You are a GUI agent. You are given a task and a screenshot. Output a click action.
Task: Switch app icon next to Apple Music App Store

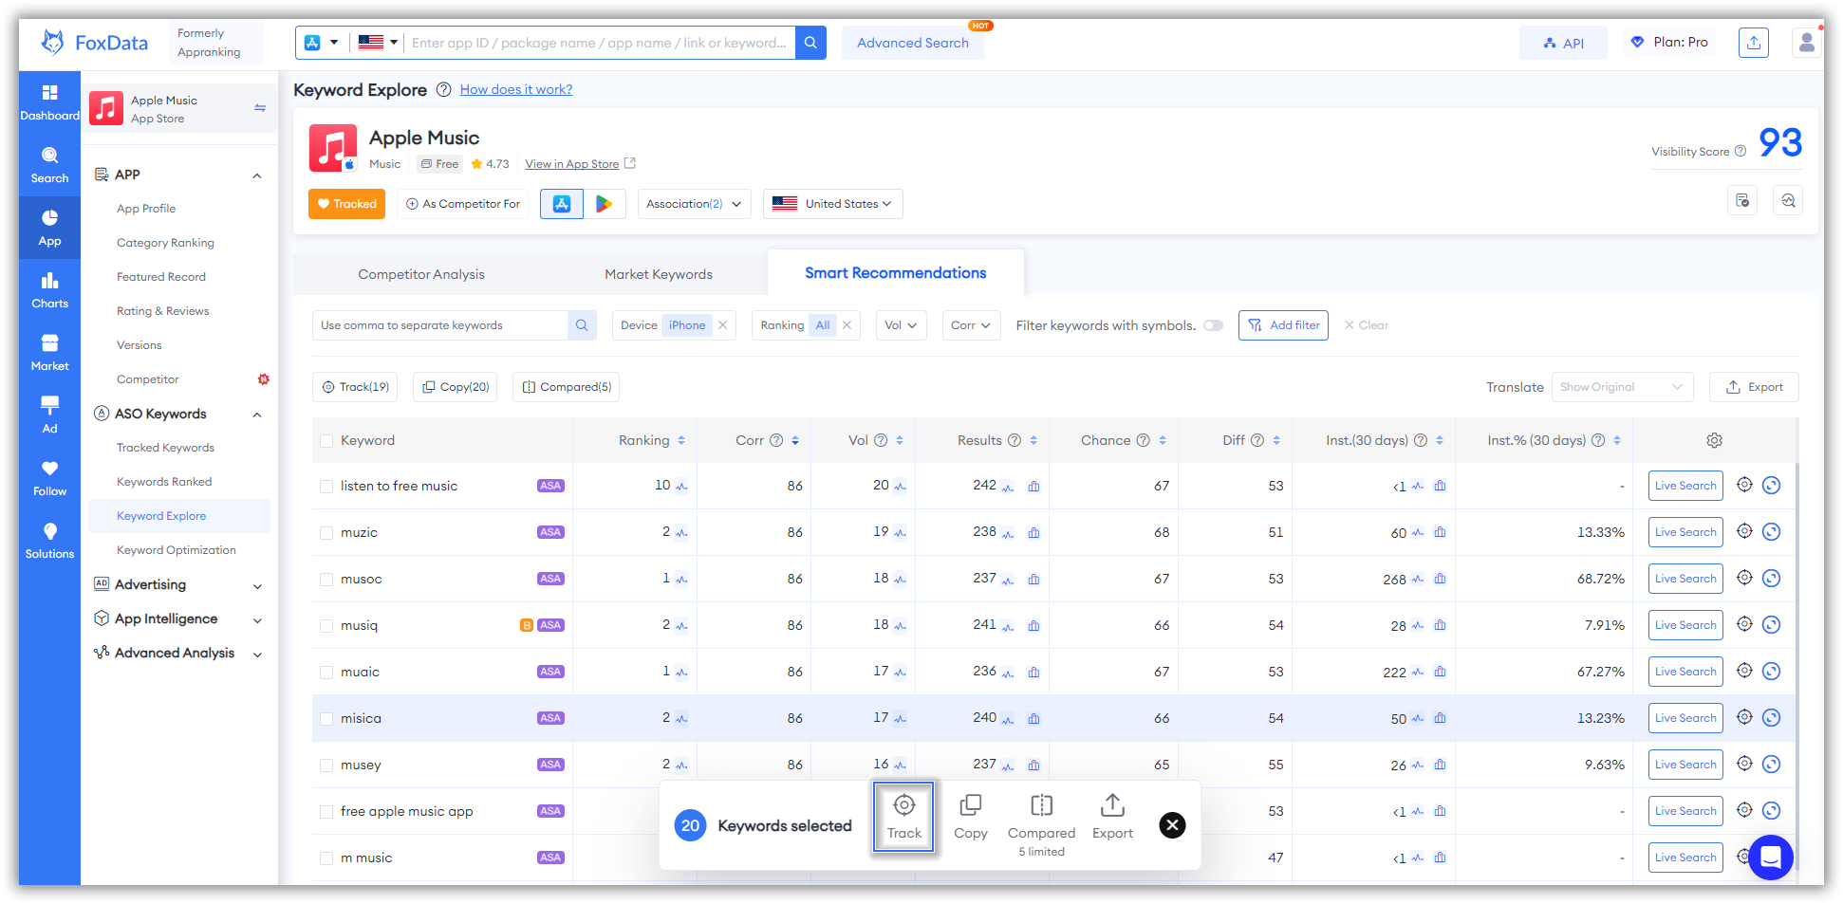[x=259, y=108]
